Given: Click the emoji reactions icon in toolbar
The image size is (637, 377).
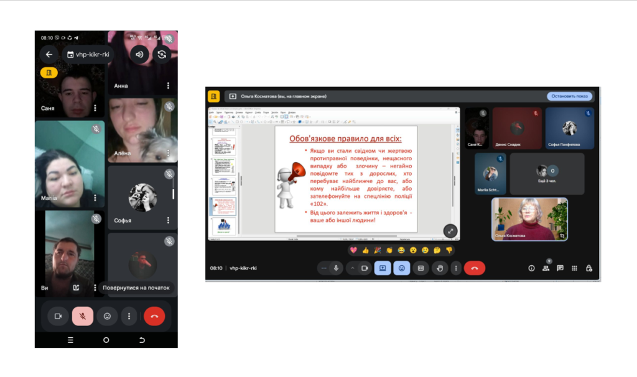Looking at the screenshot, I should [402, 268].
